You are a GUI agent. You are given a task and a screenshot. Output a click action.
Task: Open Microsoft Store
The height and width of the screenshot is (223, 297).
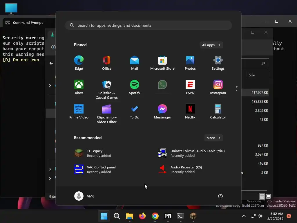(162, 63)
